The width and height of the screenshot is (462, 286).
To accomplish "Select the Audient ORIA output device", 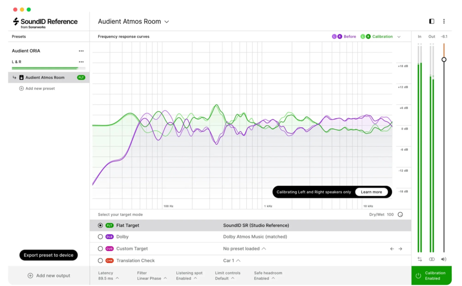I will tap(26, 51).
